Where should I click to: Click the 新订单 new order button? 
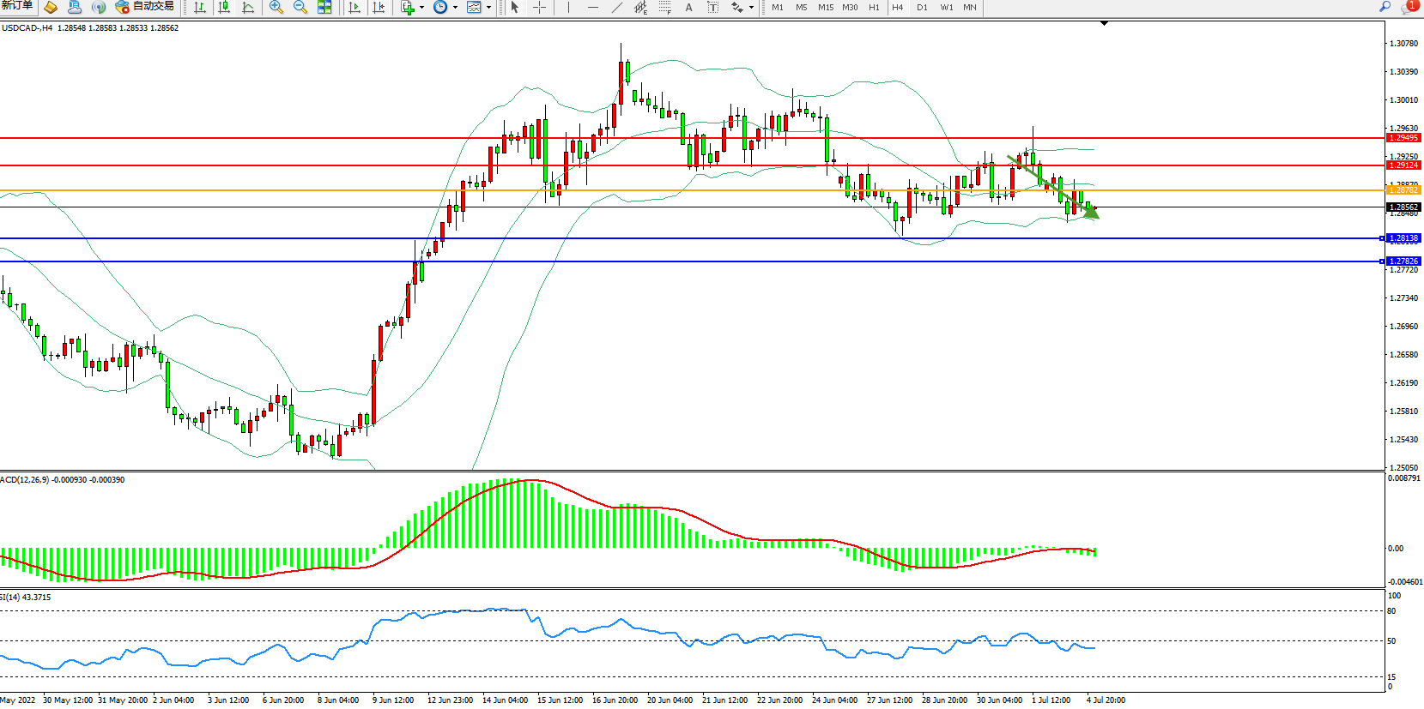tap(17, 6)
